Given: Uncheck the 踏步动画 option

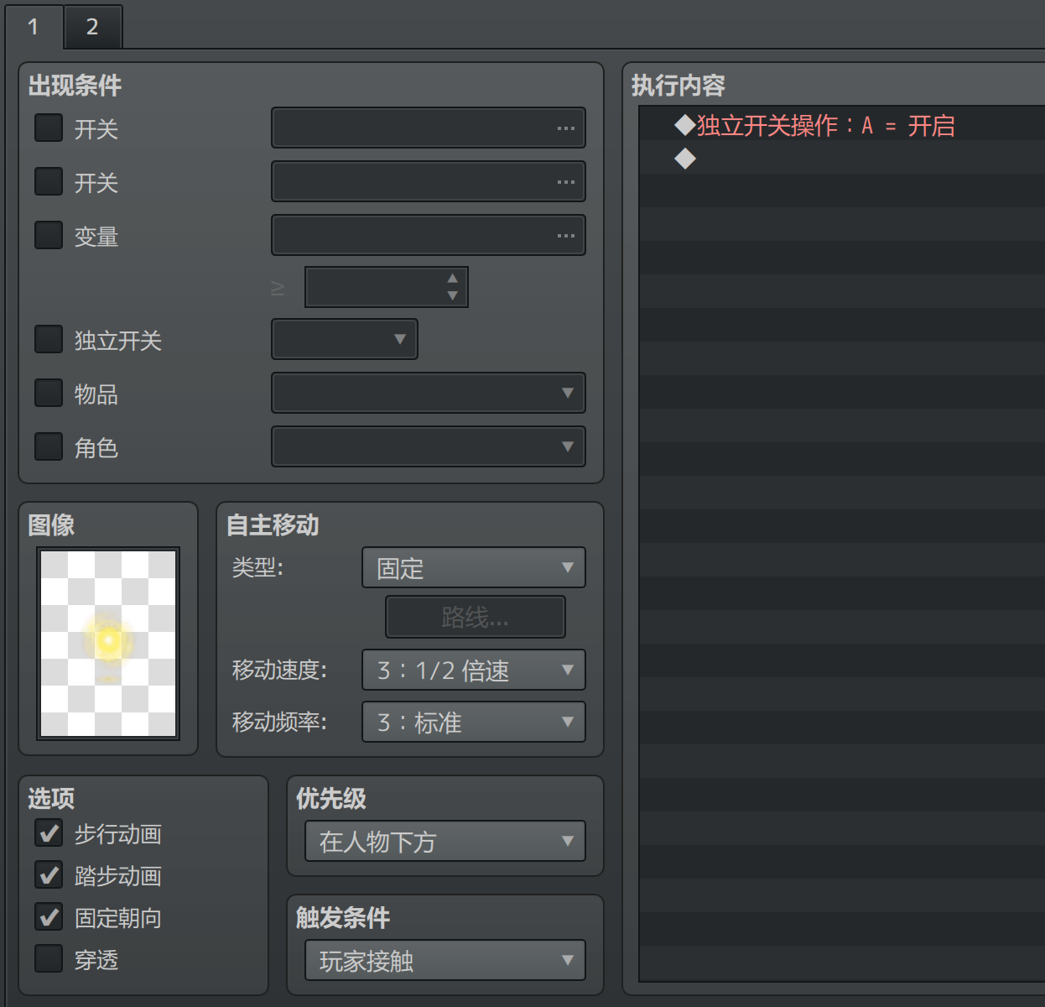Looking at the screenshot, I should [x=49, y=874].
